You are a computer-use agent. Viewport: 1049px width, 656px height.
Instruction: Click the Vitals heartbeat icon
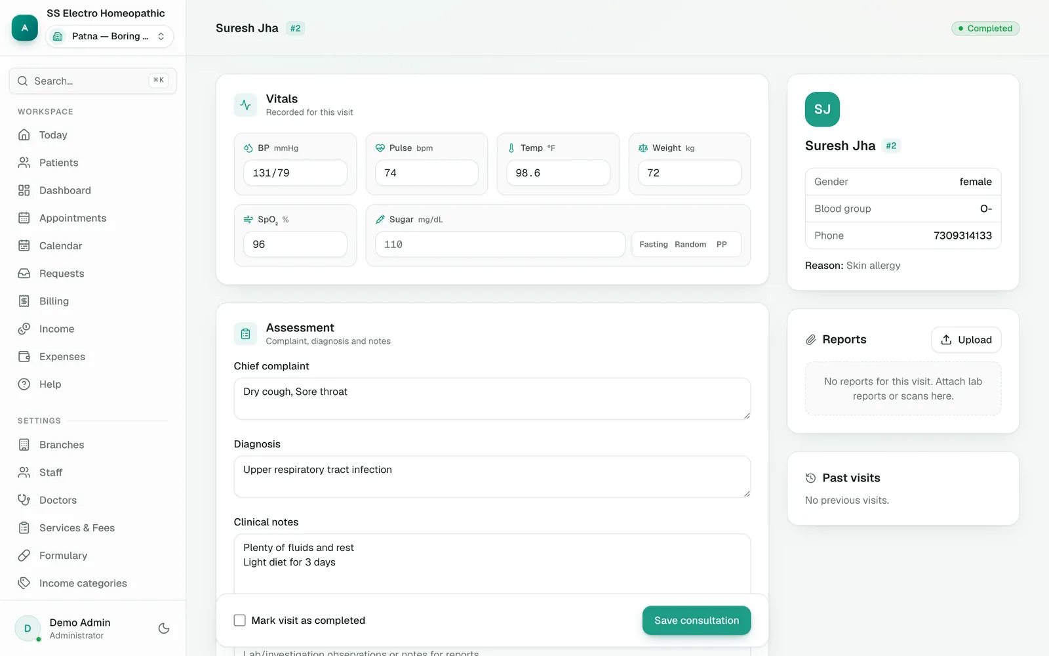coord(245,105)
